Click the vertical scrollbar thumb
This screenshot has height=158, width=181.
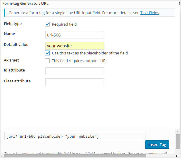pos(178,142)
